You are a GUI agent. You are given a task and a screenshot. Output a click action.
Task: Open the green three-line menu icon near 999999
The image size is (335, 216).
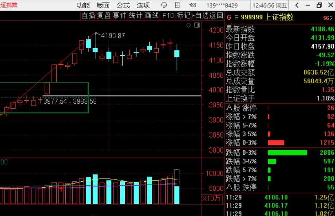236,17
